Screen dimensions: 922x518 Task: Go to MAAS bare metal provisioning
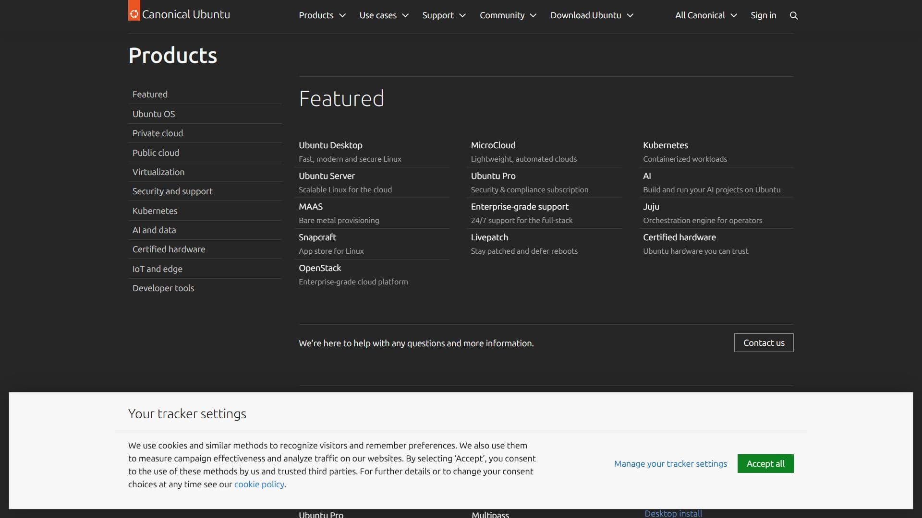click(x=311, y=207)
